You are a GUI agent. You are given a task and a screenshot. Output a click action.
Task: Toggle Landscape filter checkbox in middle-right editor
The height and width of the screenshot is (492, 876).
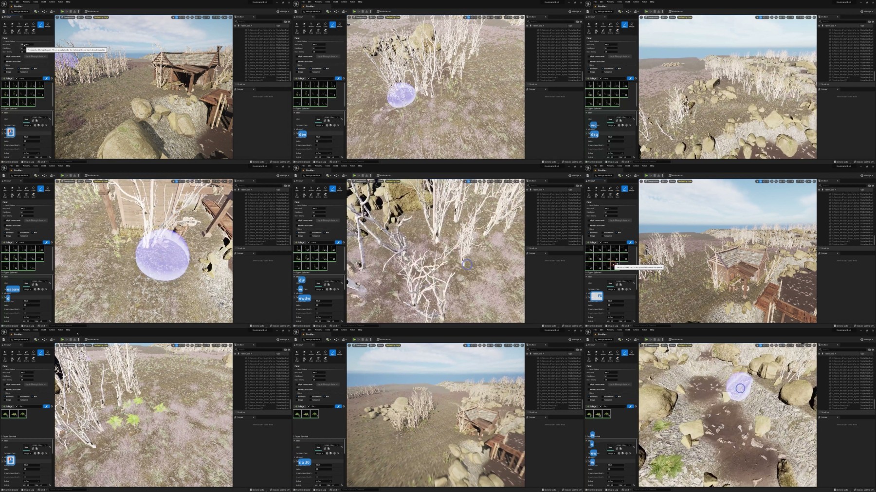(x=588, y=233)
